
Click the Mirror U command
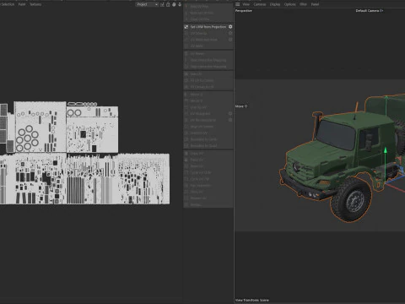(x=197, y=95)
